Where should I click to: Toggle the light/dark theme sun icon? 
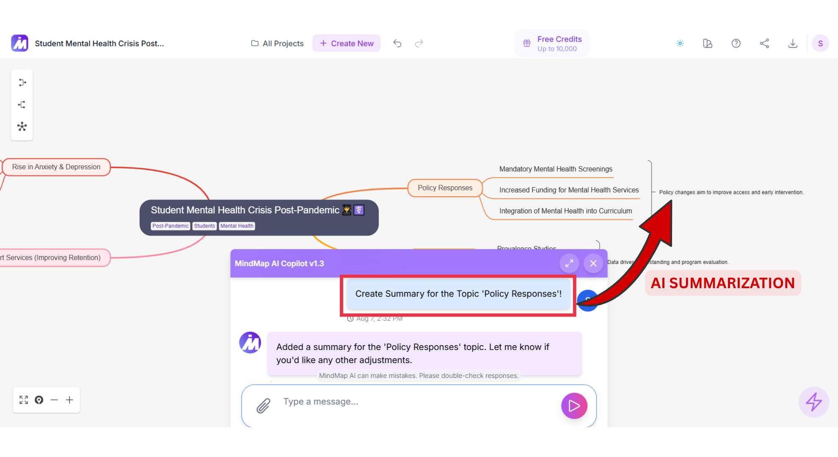[x=680, y=43]
